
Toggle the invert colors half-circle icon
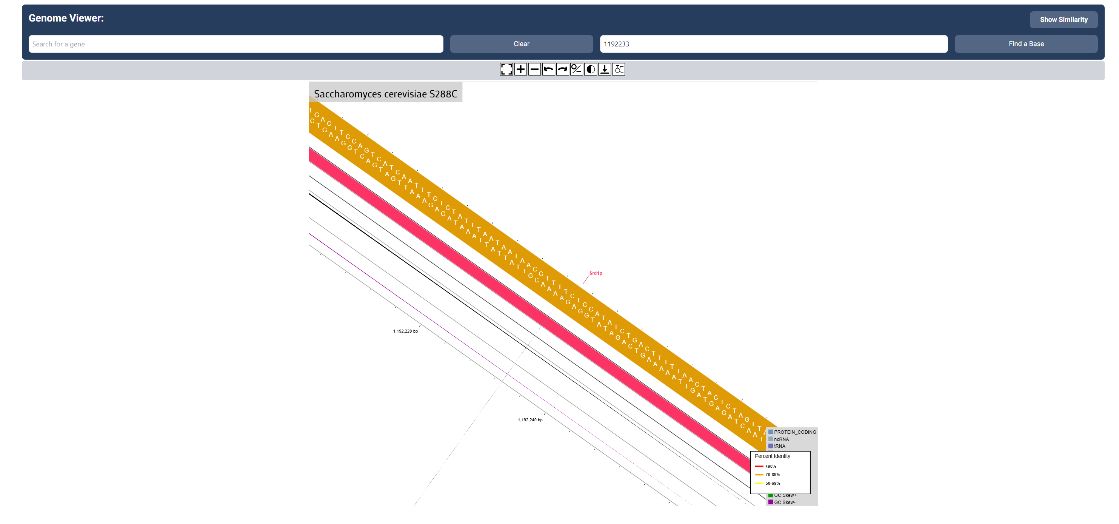(590, 69)
